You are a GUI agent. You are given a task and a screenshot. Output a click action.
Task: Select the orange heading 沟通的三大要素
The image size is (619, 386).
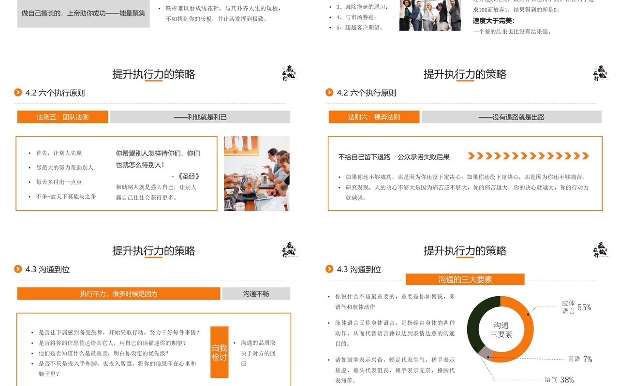(465, 279)
